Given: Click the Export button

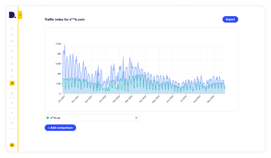Looking at the screenshot, I should (230, 19).
